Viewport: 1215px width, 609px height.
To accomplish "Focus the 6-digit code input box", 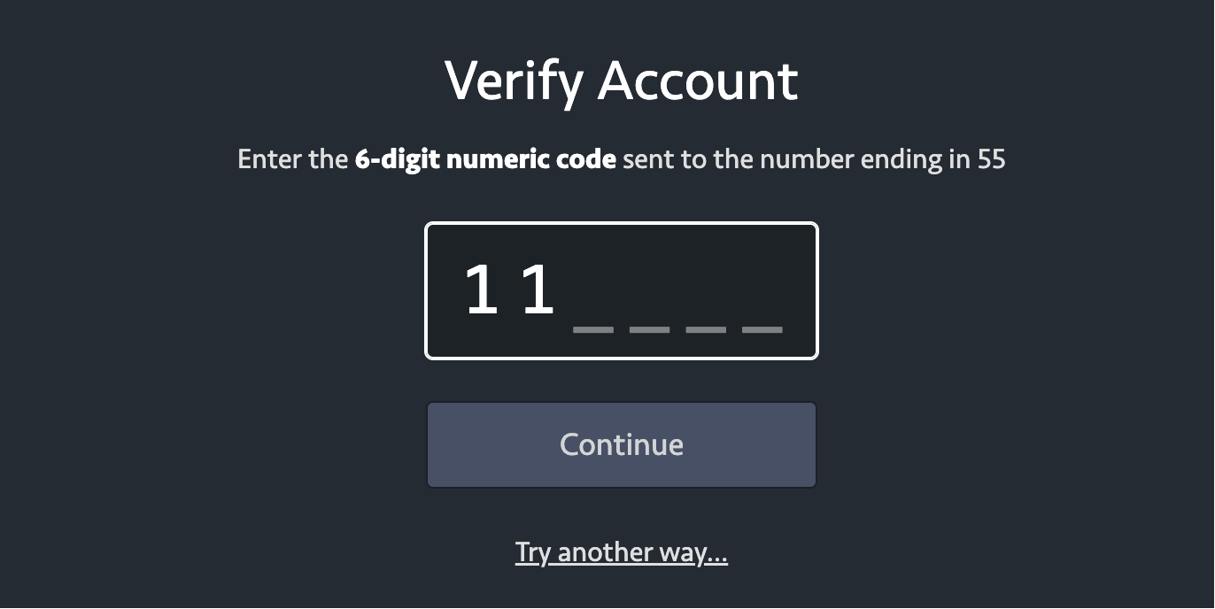I will [x=621, y=291].
